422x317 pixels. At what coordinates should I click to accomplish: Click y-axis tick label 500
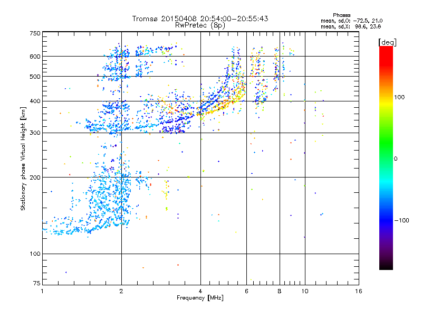point(35,77)
